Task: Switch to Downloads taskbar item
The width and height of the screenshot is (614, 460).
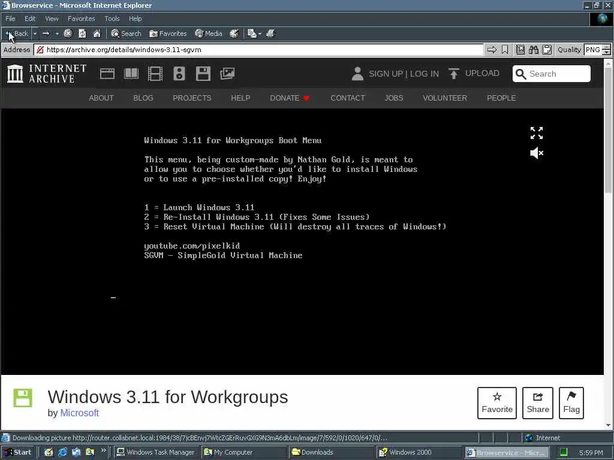Action: coord(331,452)
